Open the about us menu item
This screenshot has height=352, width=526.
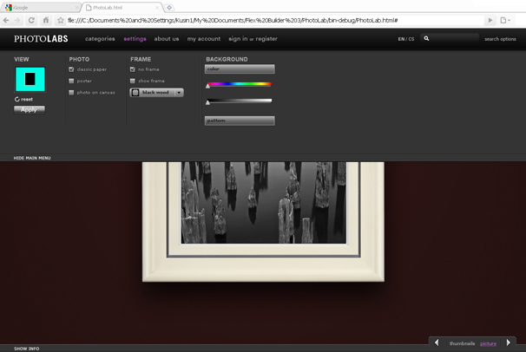pos(167,39)
